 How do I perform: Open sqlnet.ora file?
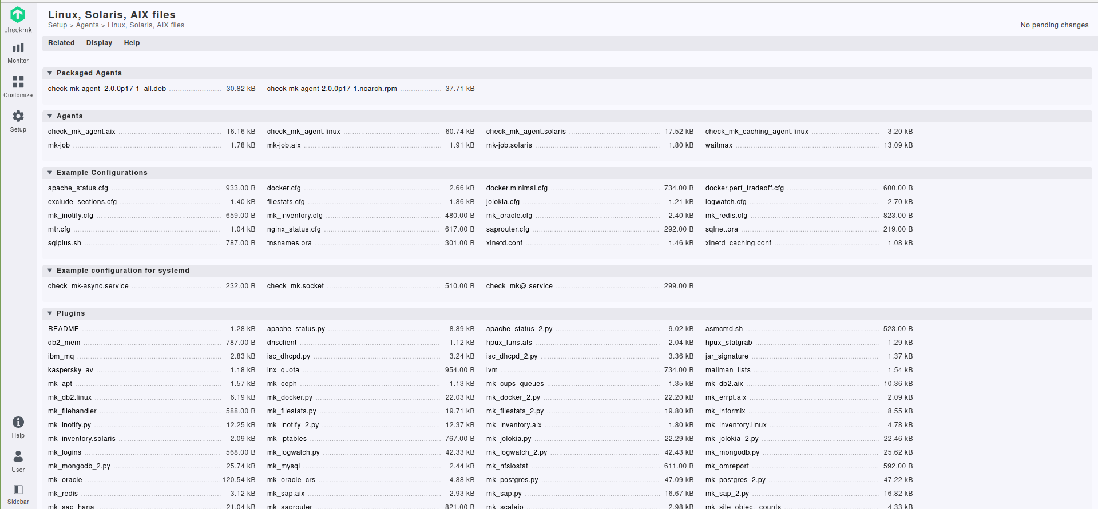[x=722, y=229]
